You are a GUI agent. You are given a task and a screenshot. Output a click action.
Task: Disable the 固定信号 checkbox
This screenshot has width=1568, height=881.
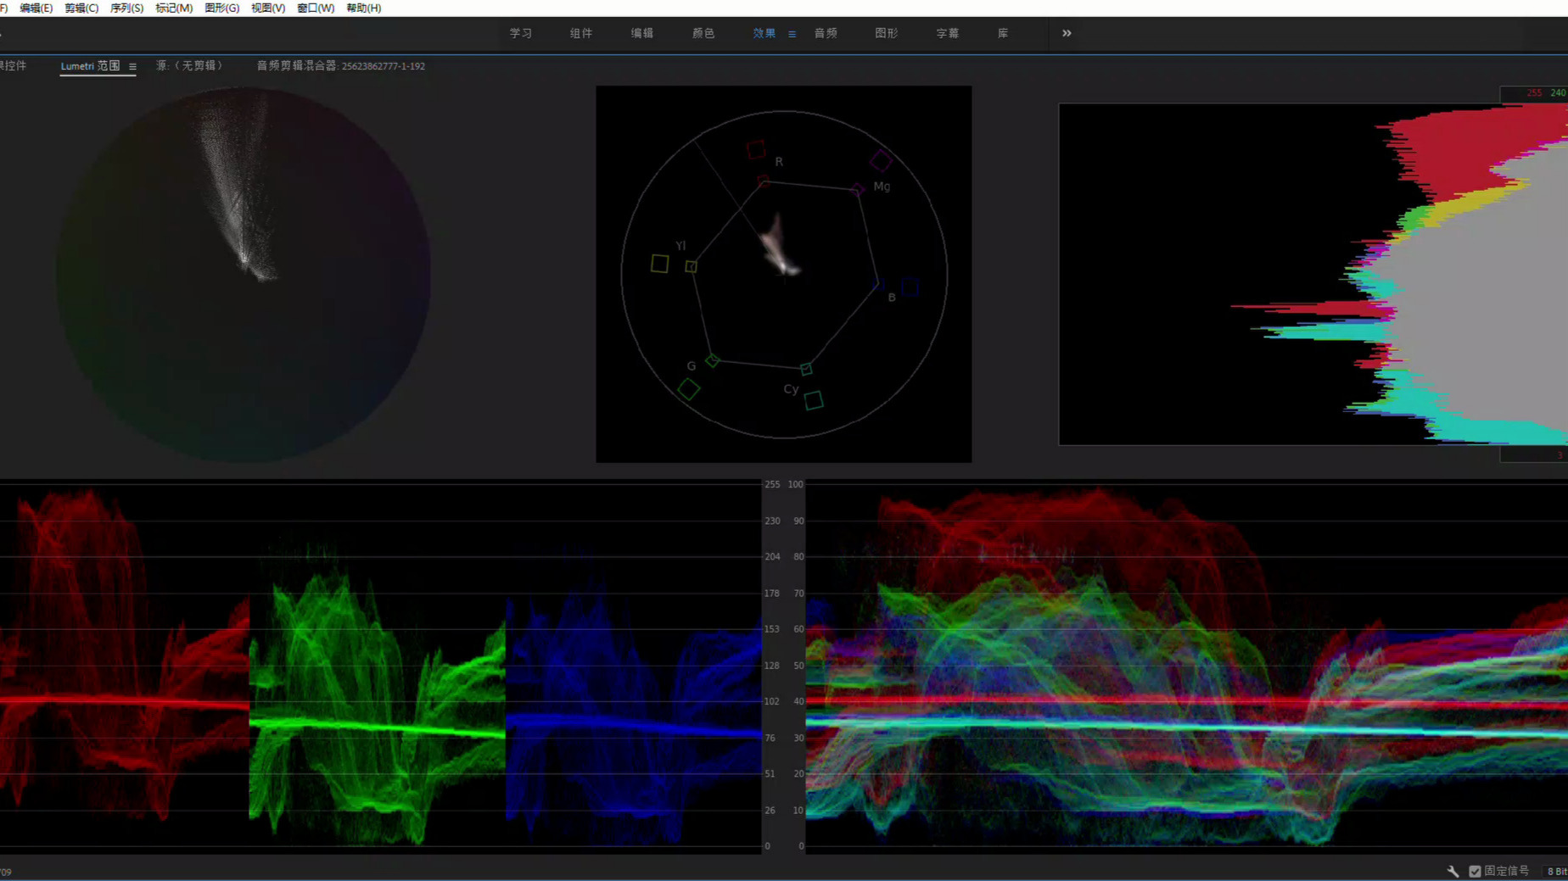1473,871
